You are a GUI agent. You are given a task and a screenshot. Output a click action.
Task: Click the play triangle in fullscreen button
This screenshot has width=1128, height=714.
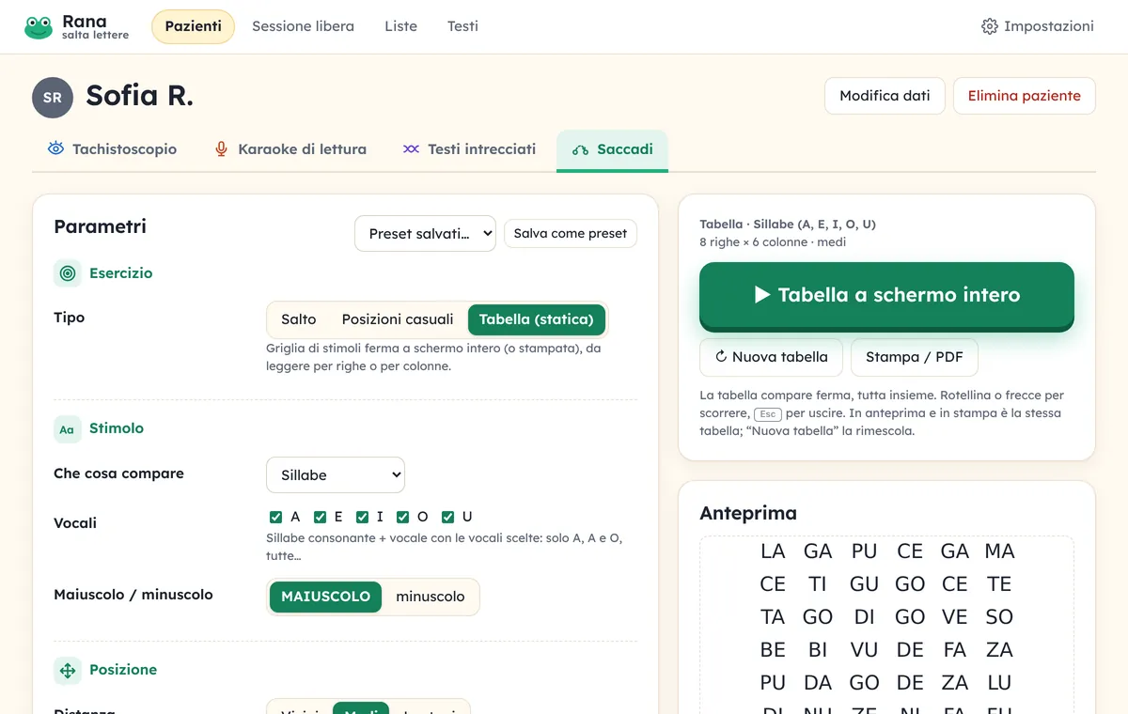[762, 295]
